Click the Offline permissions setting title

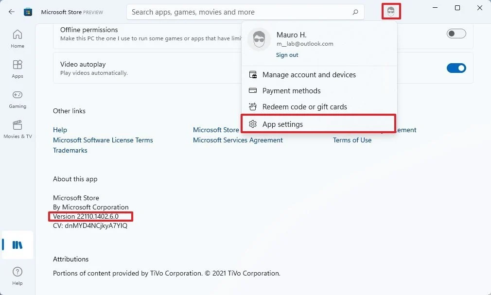tap(89, 30)
